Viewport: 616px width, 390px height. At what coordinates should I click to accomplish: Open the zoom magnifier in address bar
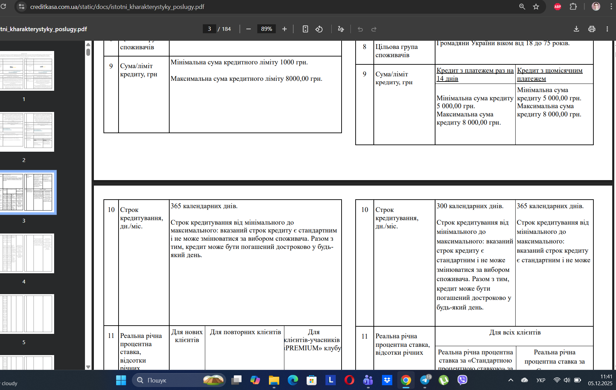pos(522,7)
